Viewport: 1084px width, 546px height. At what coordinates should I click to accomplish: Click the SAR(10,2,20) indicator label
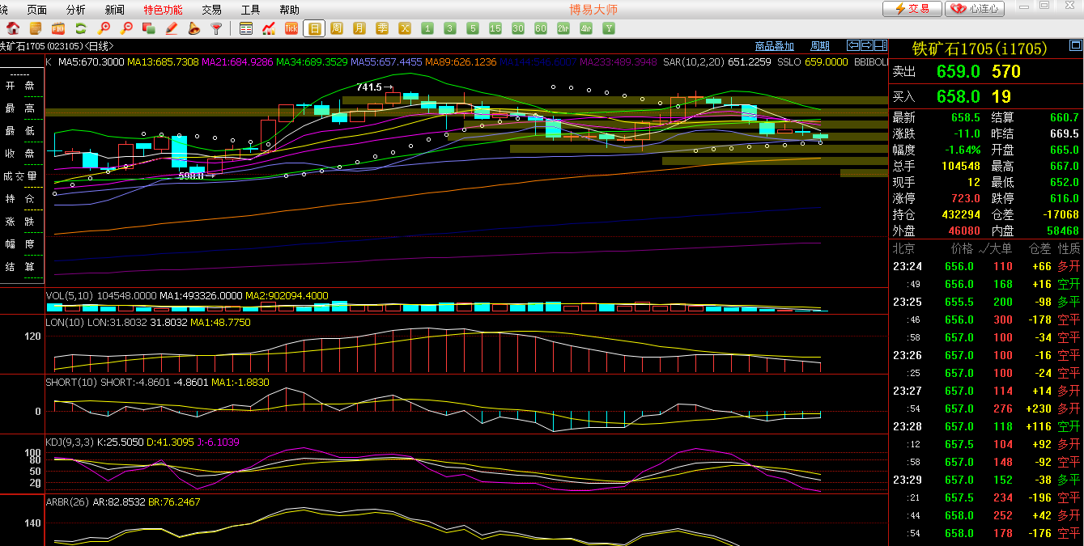point(694,61)
